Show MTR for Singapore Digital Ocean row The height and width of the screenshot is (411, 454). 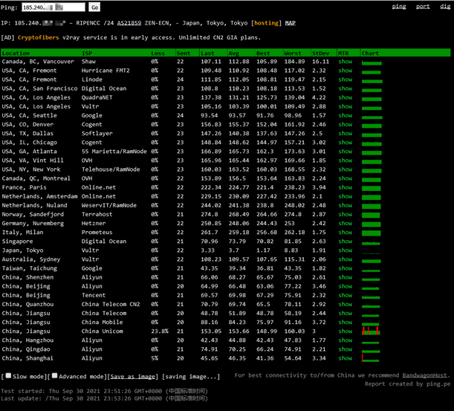[x=345, y=242]
